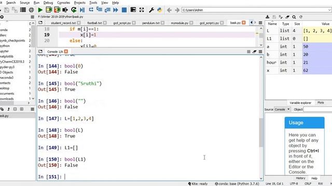Open the Search menu

coord(11,3)
